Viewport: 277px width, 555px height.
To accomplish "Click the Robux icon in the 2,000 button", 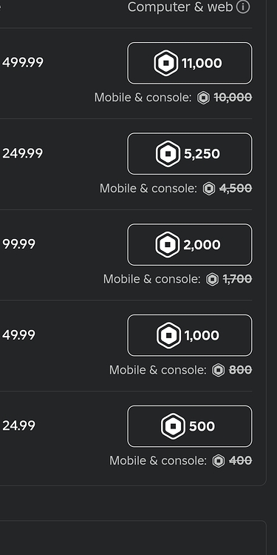I will coord(168,245).
